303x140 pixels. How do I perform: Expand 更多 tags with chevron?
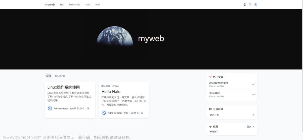click(x=251, y=127)
